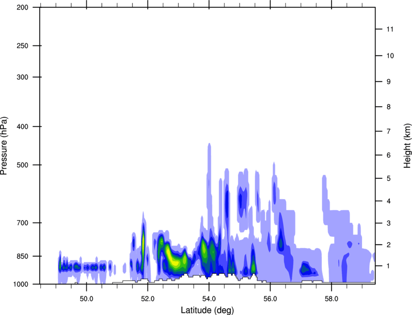Click the 11 km height label
412x315 pixels.
390,29
